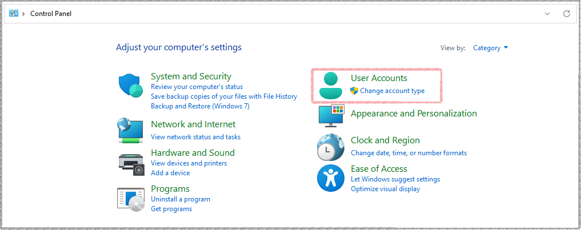Open the address bar history dropdown
Image resolution: width=581 pixels, height=230 pixels.
point(547,14)
